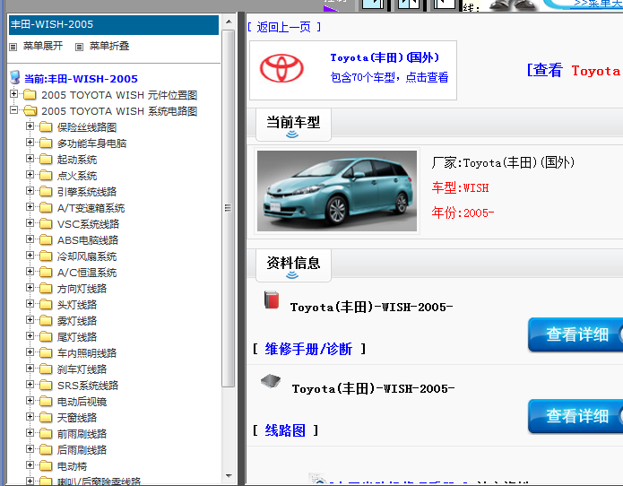Select the 刹车灯线路 tree label
This screenshot has height=486, width=623.
point(82,369)
